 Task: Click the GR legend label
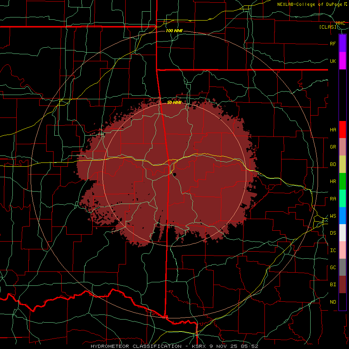(x=333, y=147)
